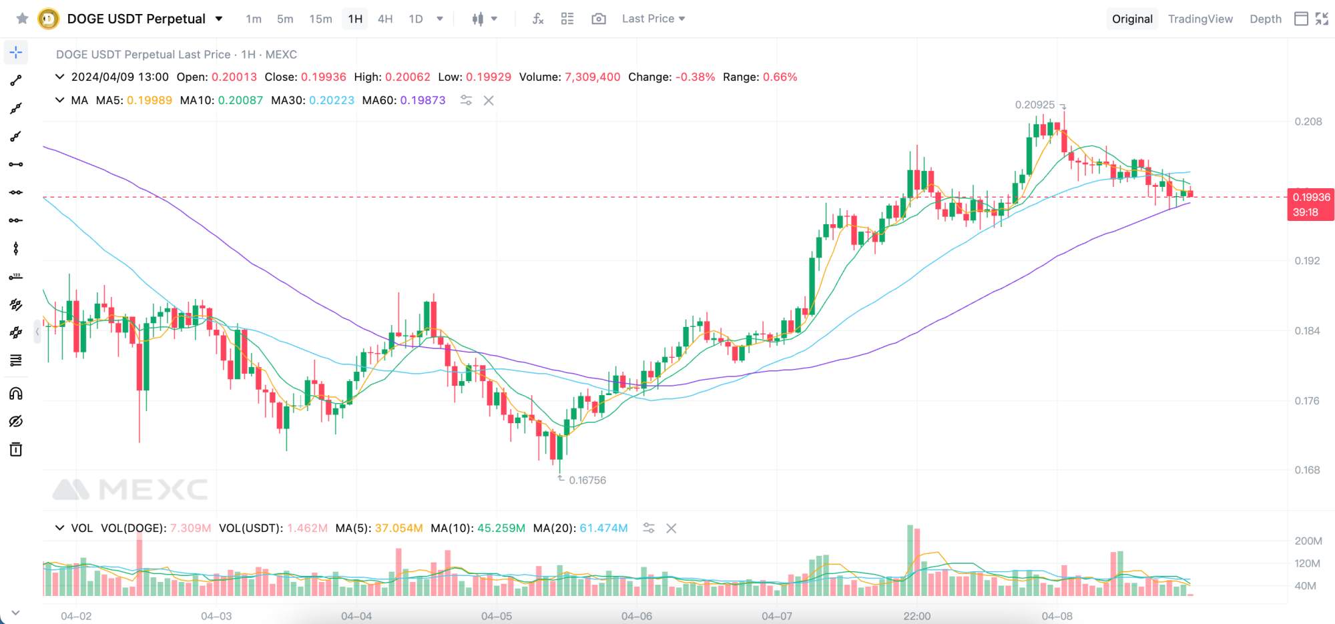
Task: Remove the VOL indicator with X
Action: [x=672, y=528]
